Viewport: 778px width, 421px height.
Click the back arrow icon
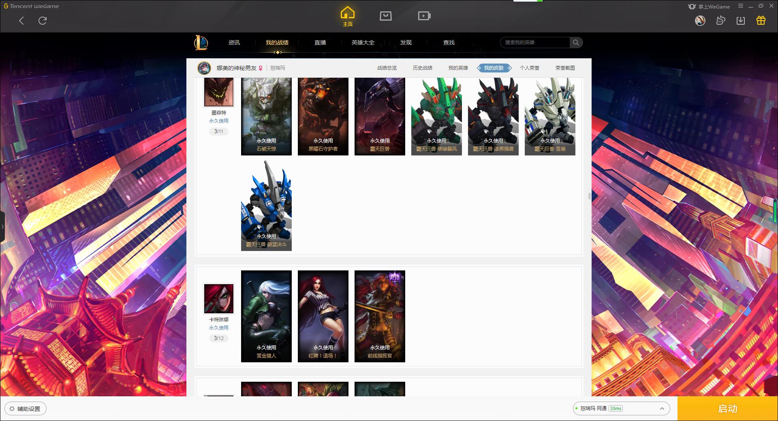(x=21, y=21)
